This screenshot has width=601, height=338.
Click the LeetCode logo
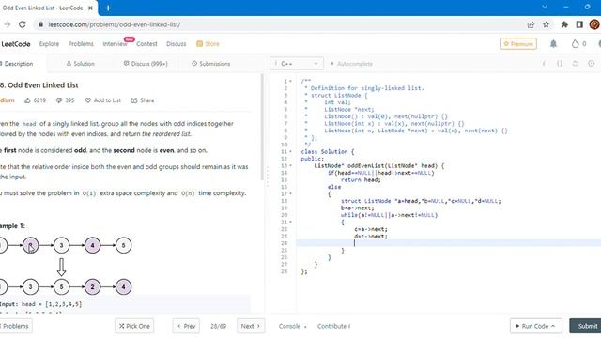coord(15,44)
